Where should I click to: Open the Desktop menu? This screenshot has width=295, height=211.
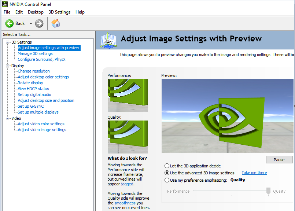(36, 12)
